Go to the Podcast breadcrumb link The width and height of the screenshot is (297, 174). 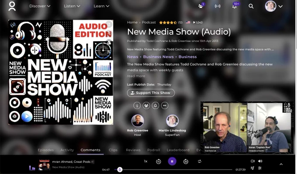tap(148, 22)
